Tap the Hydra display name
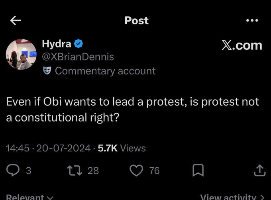This screenshot has width=271, height=200. click(57, 44)
